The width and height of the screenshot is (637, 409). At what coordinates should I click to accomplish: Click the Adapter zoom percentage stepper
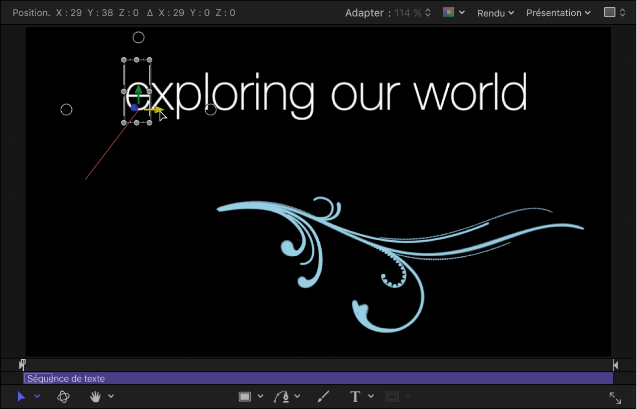(428, 13)
